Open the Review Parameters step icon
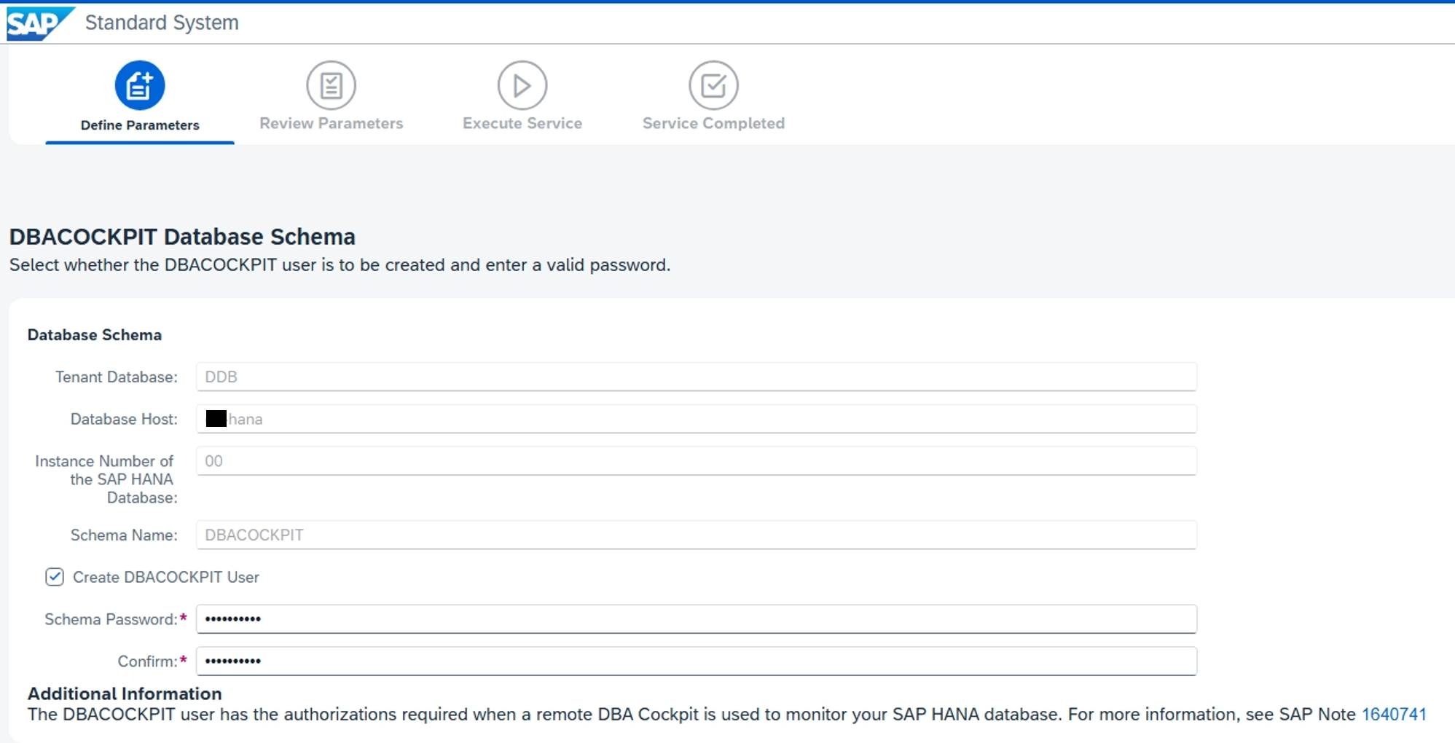The height and width of the screenshot is (743, 1455). 331,85
